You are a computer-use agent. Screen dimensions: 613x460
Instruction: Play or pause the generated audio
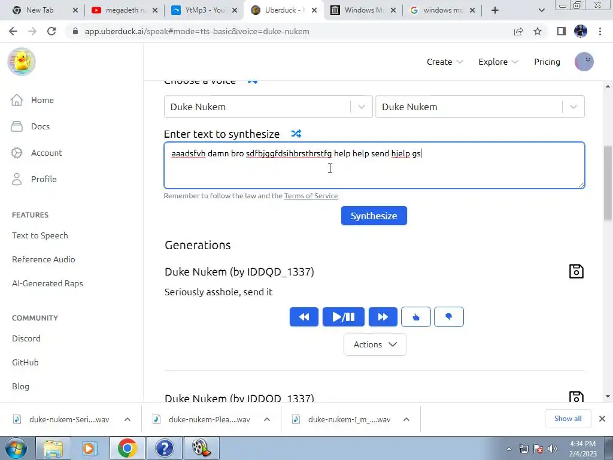[x=343, y=317]
